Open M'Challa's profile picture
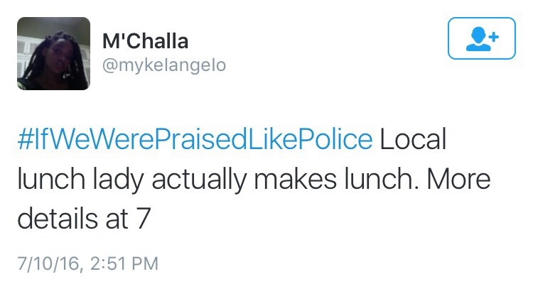The height and width of the screenshot is (284, 533). click(53, 53)
